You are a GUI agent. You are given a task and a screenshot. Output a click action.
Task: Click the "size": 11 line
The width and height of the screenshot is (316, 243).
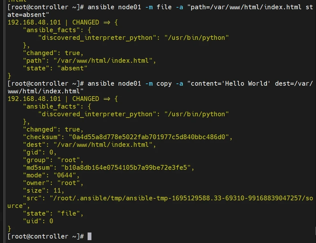43,190
